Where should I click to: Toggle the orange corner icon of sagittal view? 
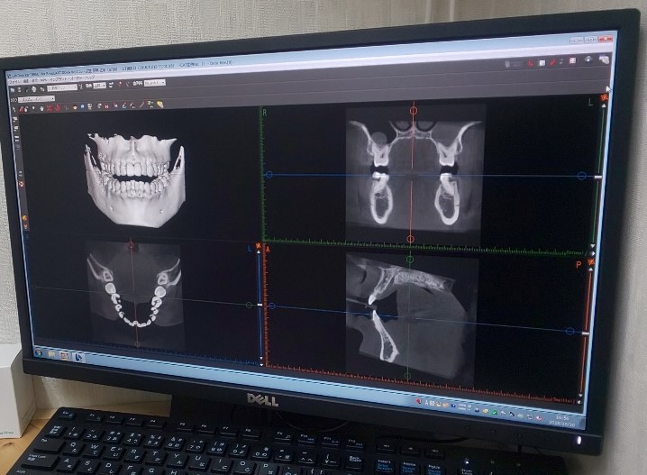tap(592, 261)
